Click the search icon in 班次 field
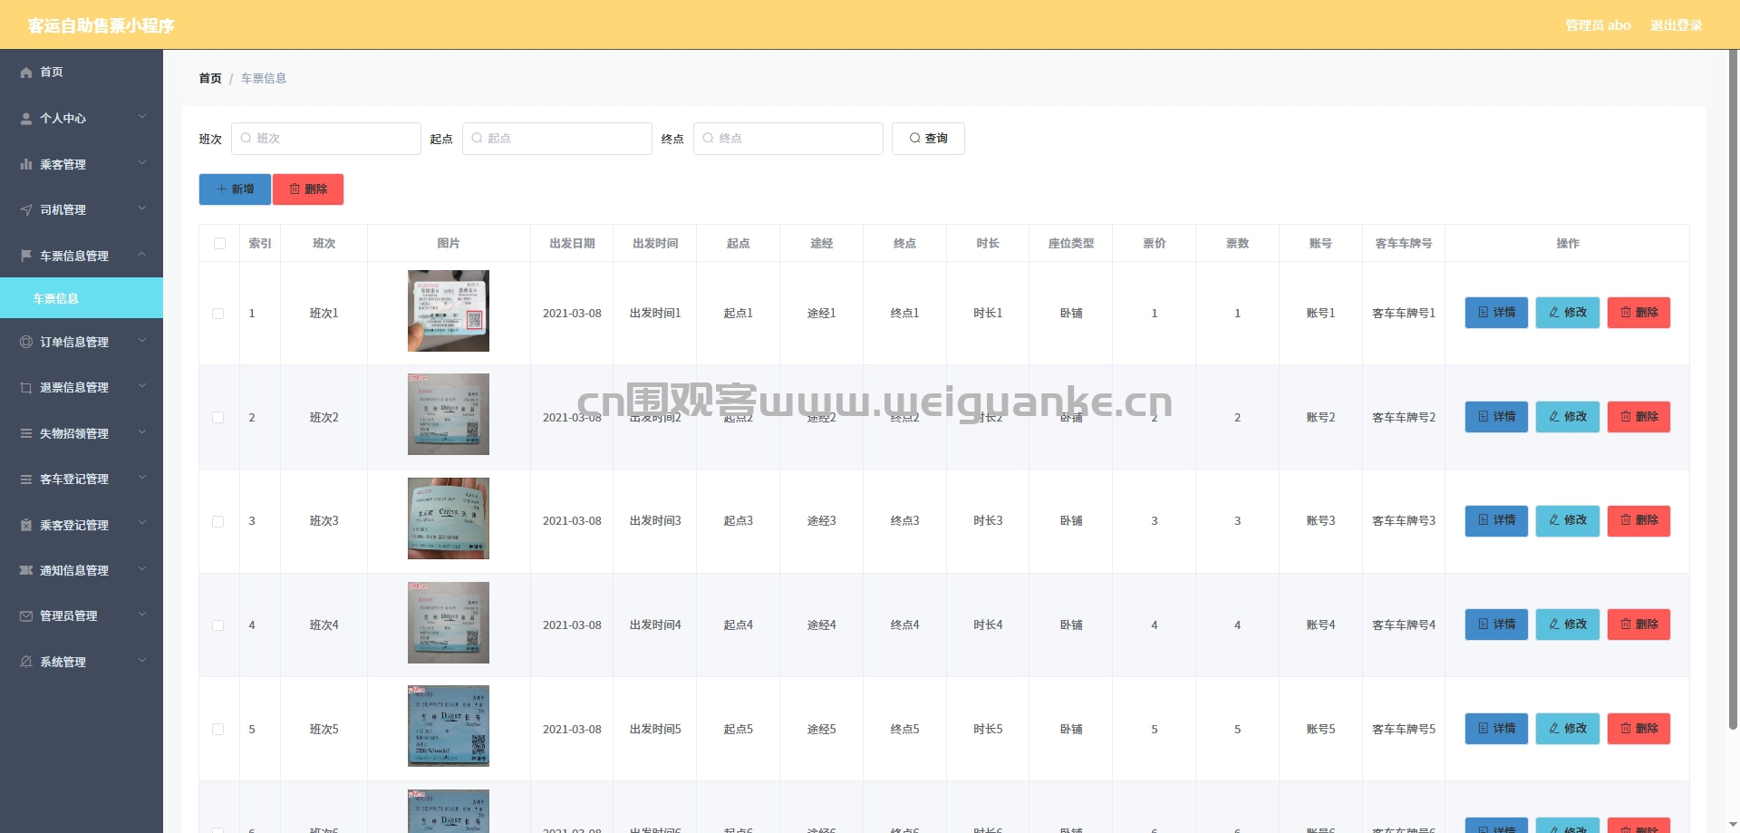1740x833 pixels. pyautogui.click(x=246, y=139)
